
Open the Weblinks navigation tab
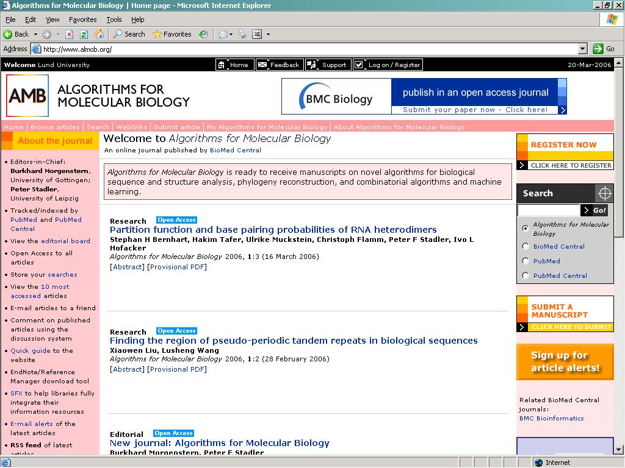132,127
